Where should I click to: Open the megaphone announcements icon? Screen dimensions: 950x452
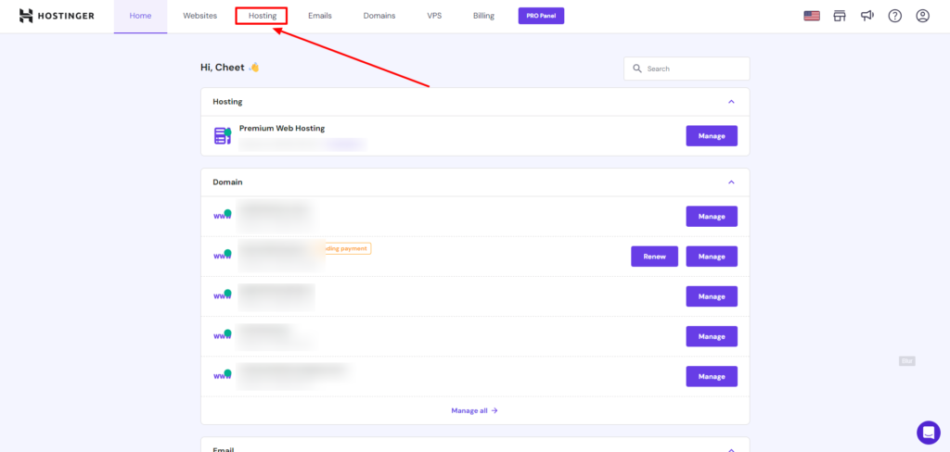[x=867, y=16]
